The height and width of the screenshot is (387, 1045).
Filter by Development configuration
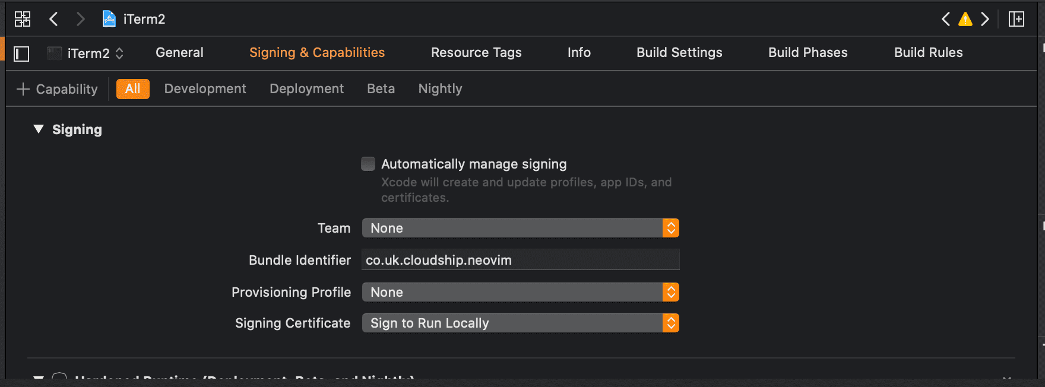coord(205,89)
